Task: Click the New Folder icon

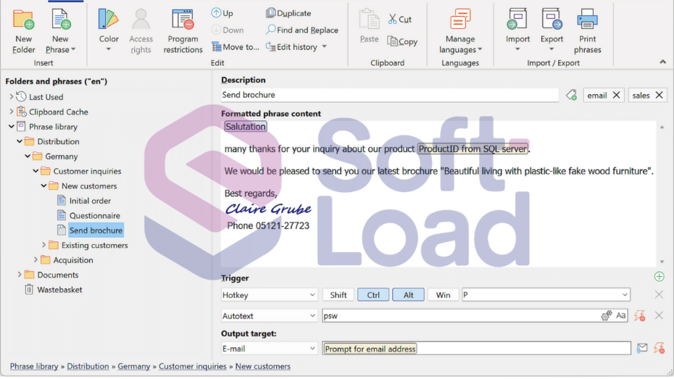Action: 23,20
